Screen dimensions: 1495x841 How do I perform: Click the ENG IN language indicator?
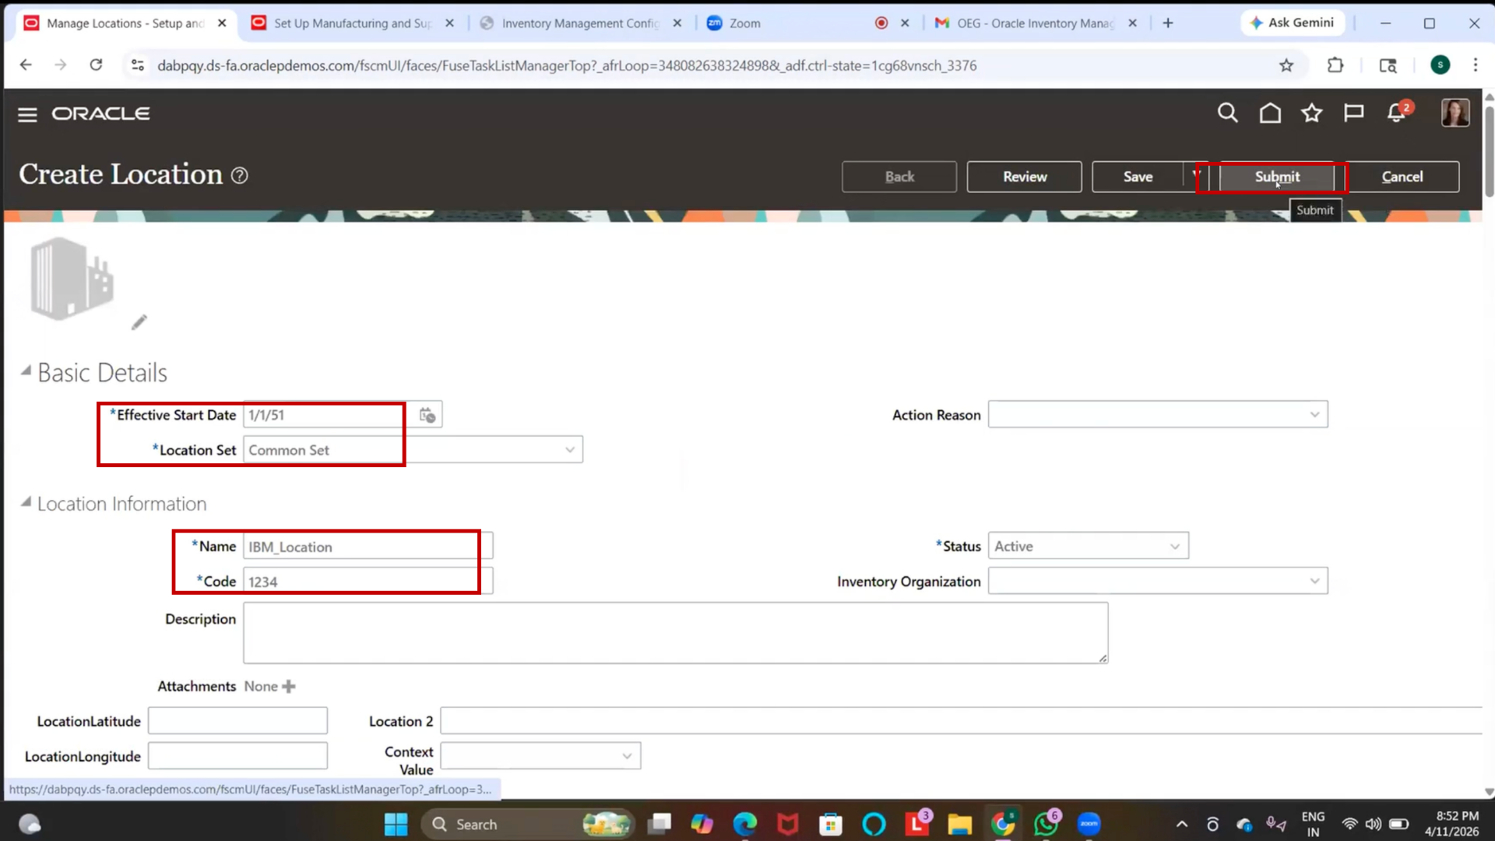pos(1313,824)
